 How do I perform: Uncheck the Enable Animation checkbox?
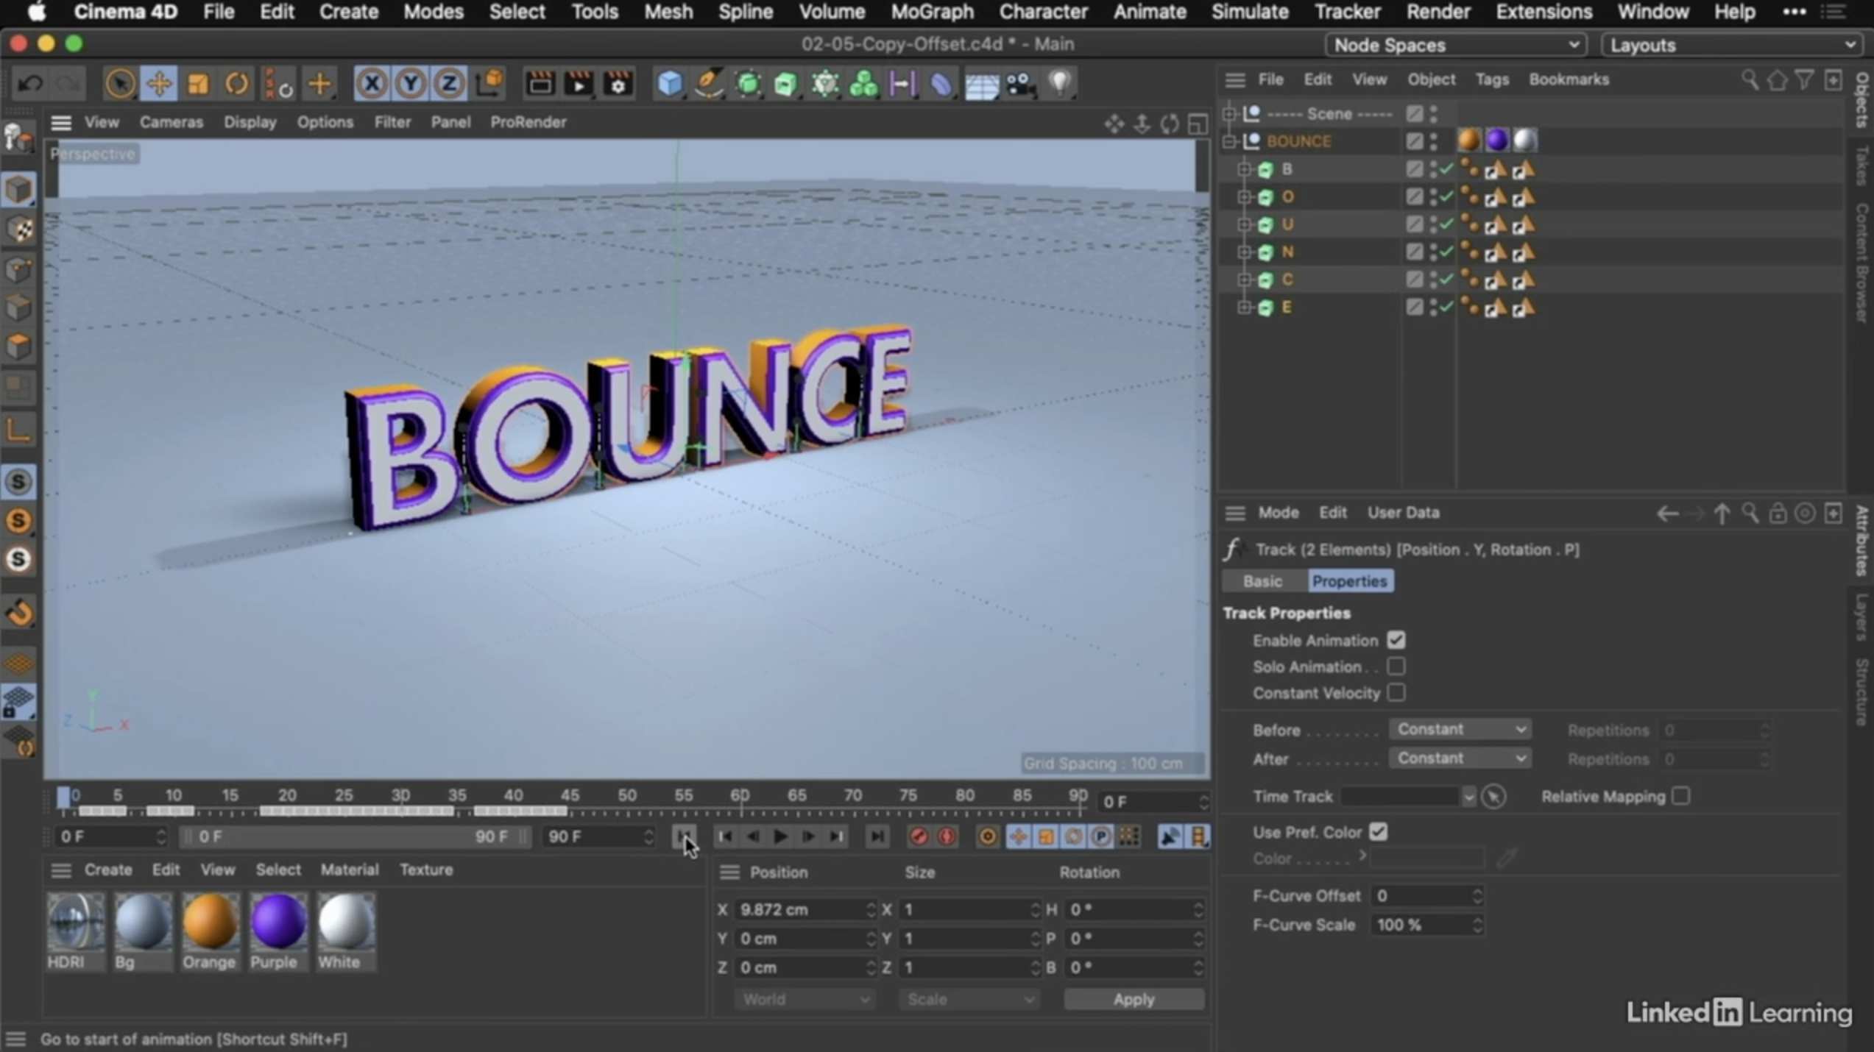1396,640
